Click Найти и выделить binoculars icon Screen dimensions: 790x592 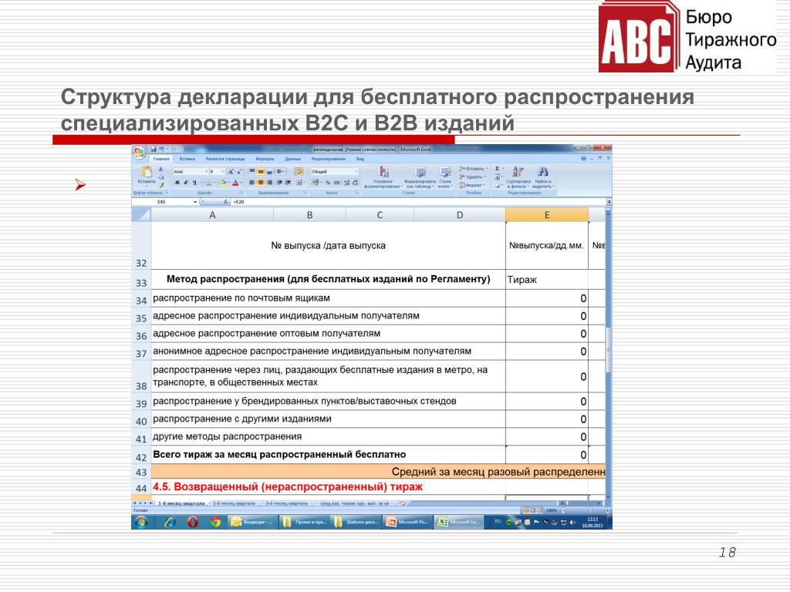tap(542, 172)
